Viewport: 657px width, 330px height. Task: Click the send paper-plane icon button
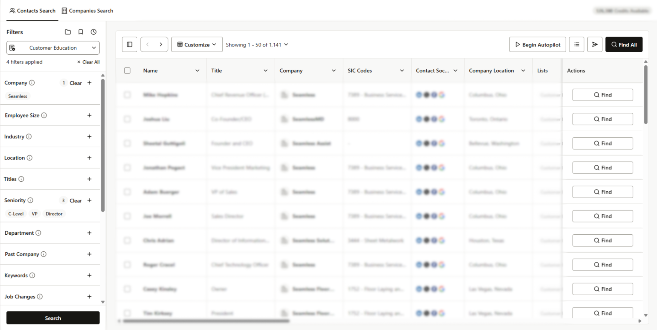[x=595, y=44]
